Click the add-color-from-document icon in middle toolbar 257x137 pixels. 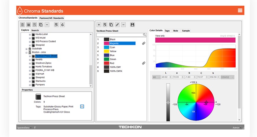[105, 25]
